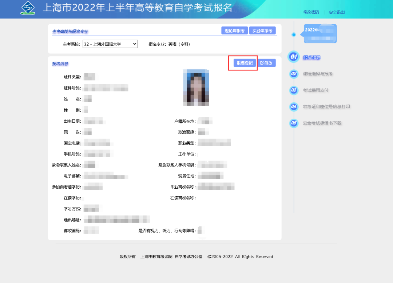This screenshot has width=393, height=283.
Task: Click the 修改 button in 报名信息 section
Action: click(x=267, y=63)
